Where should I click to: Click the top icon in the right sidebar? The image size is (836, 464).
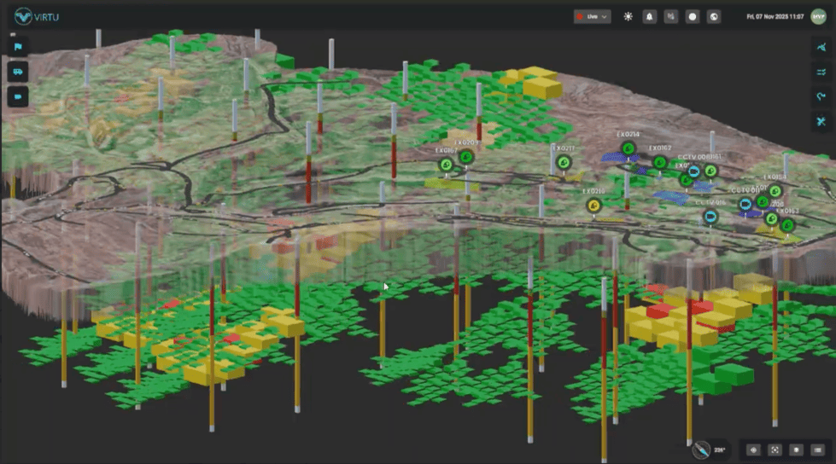point(821,48)
